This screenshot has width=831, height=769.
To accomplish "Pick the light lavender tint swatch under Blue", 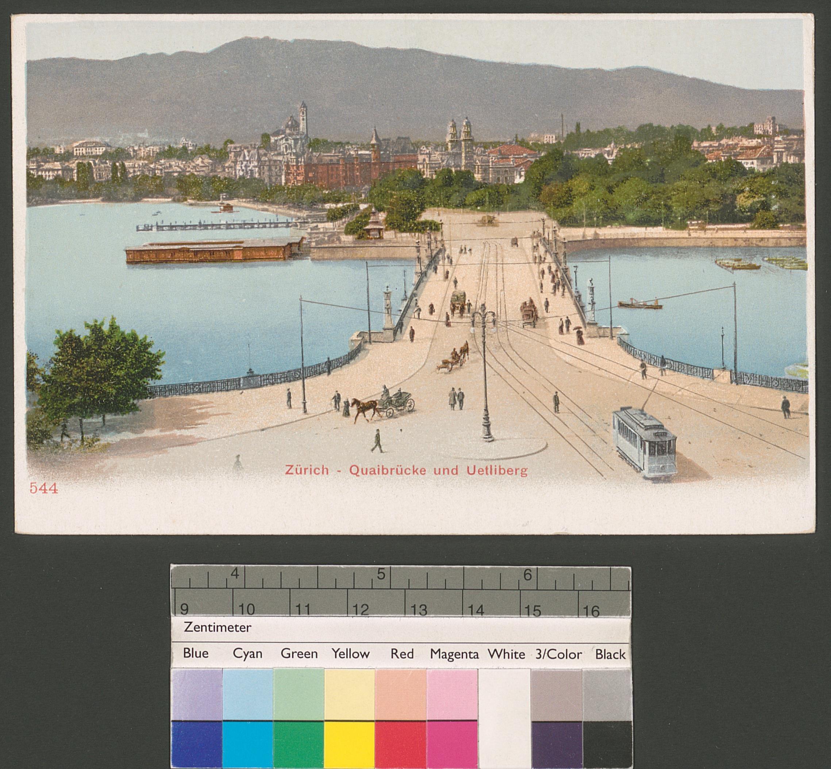I will [x=196, y=694].
